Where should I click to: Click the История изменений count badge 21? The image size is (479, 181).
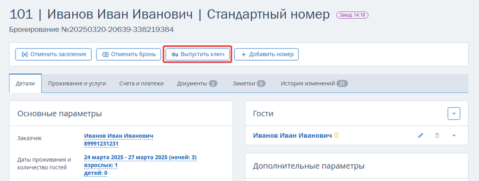pos(342,83)
